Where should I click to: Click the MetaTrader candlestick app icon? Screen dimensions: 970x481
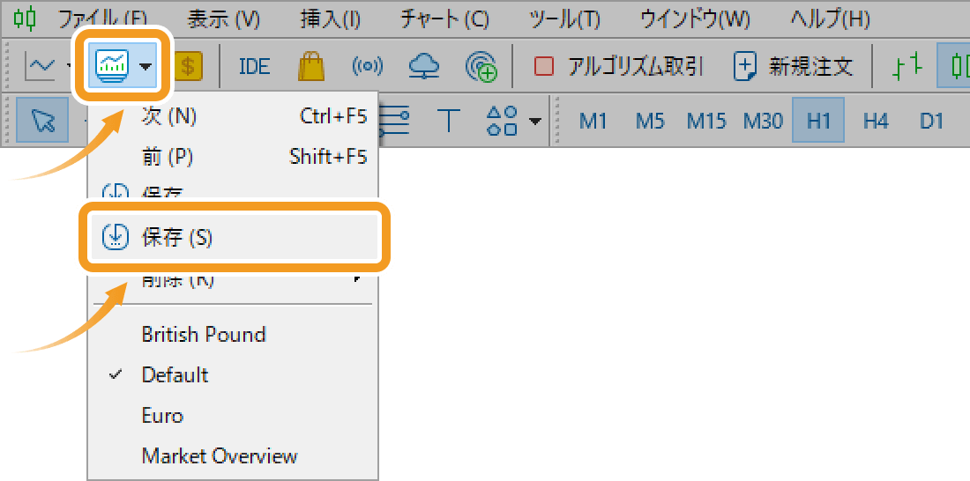tap(25, 19)
